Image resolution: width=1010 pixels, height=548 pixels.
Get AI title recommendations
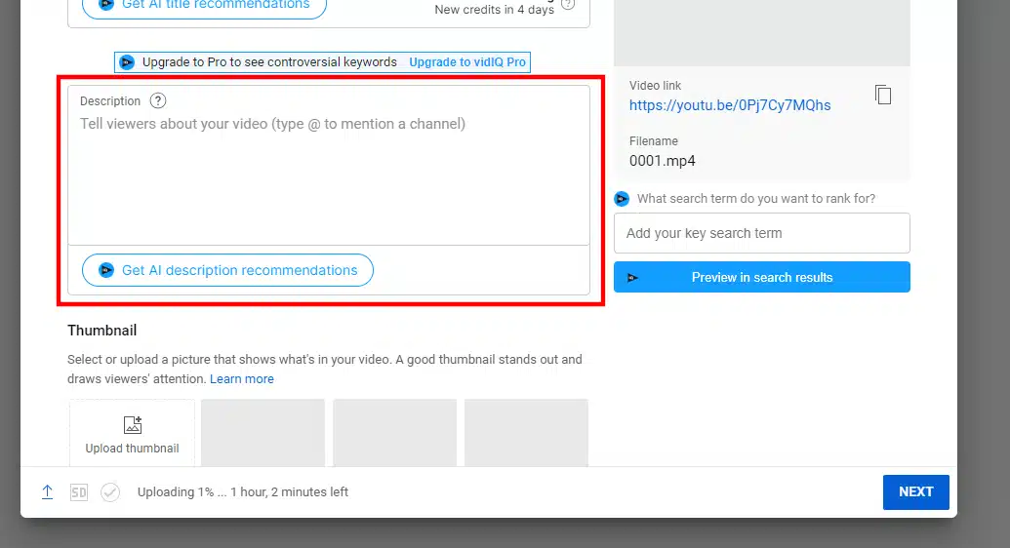click(x=204, y=6)
